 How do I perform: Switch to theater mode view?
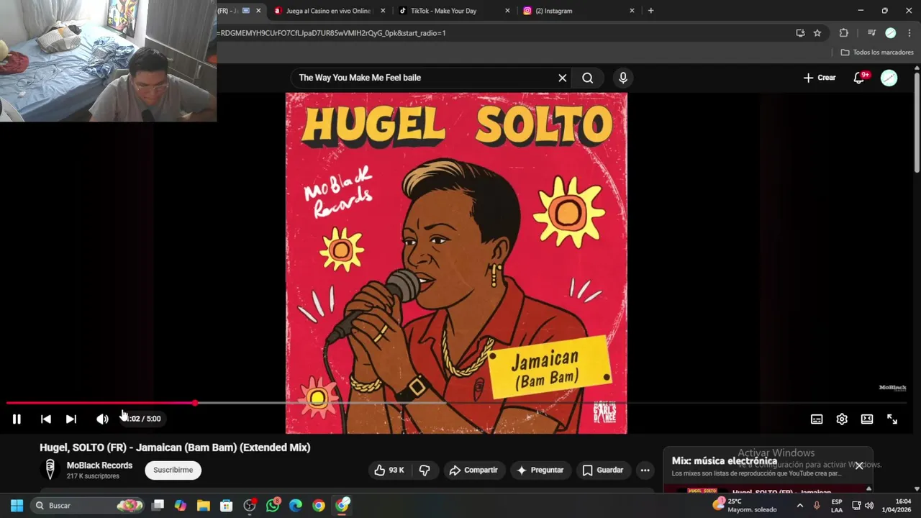tap(867, 419)
